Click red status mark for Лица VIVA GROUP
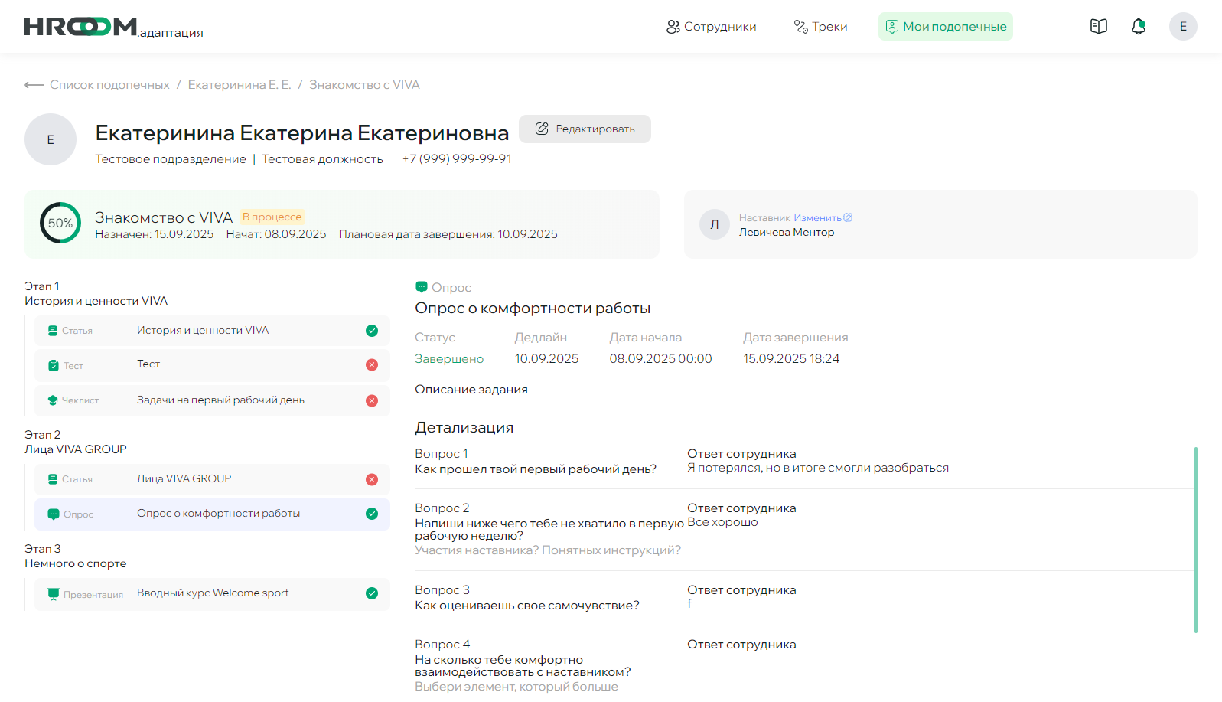This screenshot has width=1222, height=702. click(x=372, y=479)
